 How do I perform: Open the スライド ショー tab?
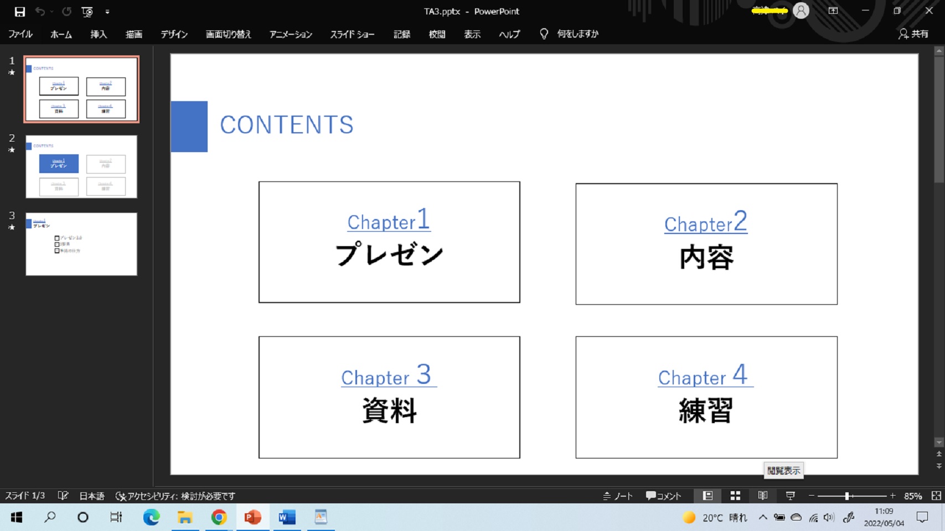(x=353, y=34)
